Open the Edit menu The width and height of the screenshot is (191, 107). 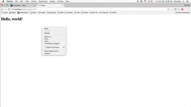tap(21, 1)
